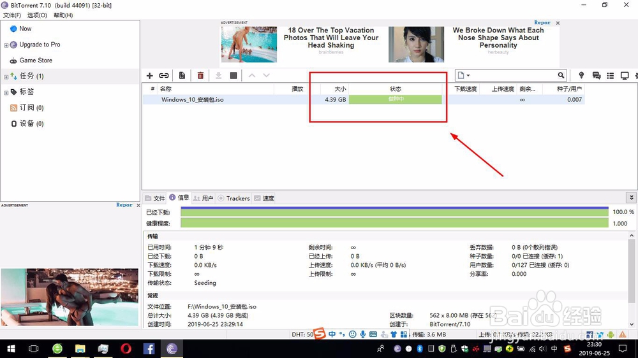The height and width of the screenshot is (358, 638).
Task: Click warning triangle in status bar
Action: [623, 334]
